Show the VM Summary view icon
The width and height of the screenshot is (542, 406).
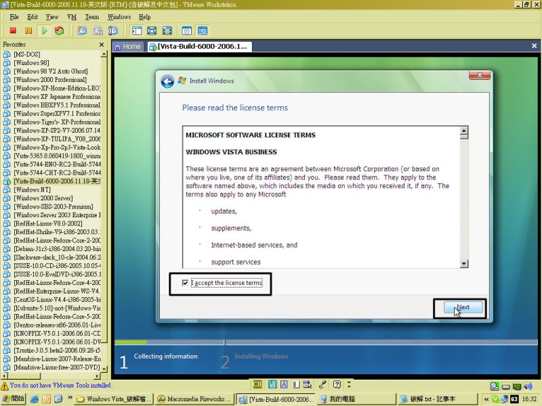coord(187,30)
